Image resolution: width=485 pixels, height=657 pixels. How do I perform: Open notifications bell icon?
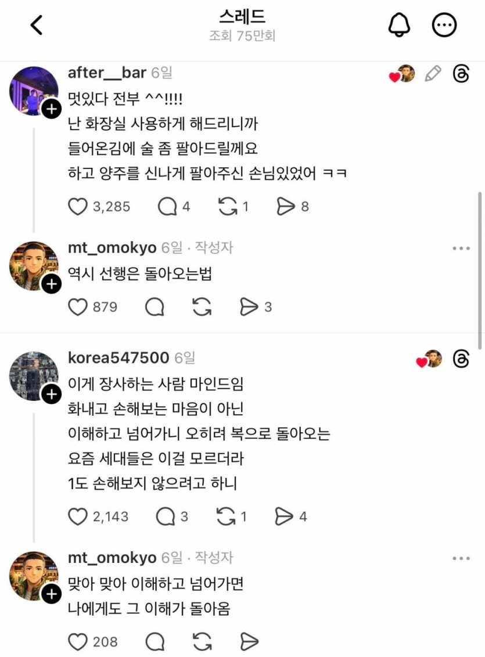click(399, 24)
